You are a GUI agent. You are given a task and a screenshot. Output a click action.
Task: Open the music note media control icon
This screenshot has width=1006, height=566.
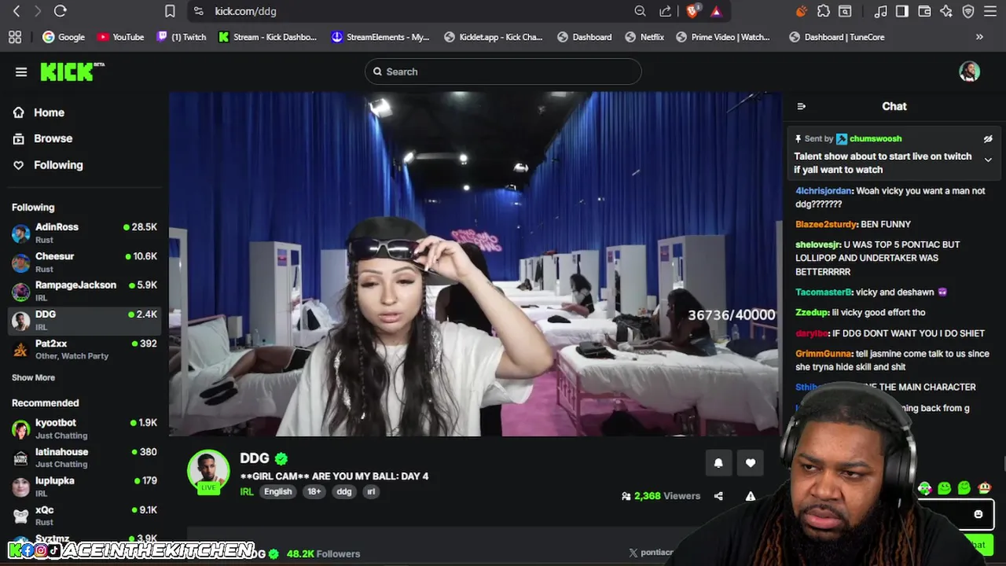pyautogui.click(x=881, y=11)
